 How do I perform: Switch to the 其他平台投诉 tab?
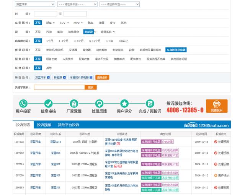69,125
